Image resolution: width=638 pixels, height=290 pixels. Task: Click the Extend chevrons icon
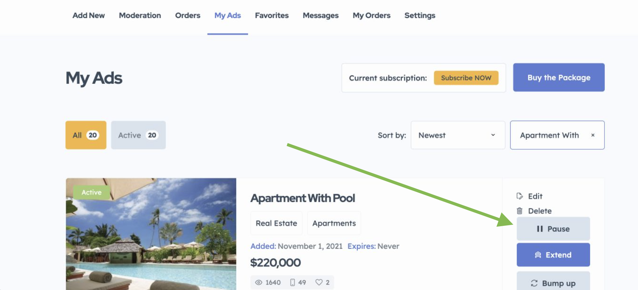[538, 255]
